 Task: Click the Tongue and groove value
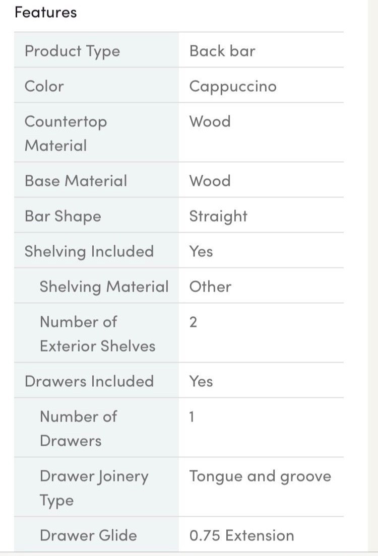260,476
